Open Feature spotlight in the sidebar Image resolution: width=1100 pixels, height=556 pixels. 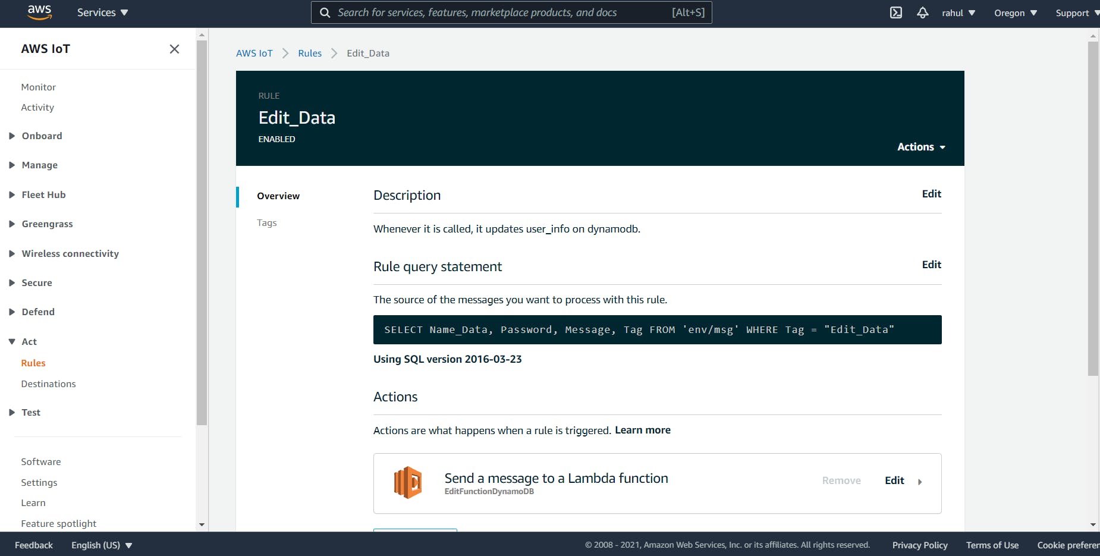(x=59, y=524)
